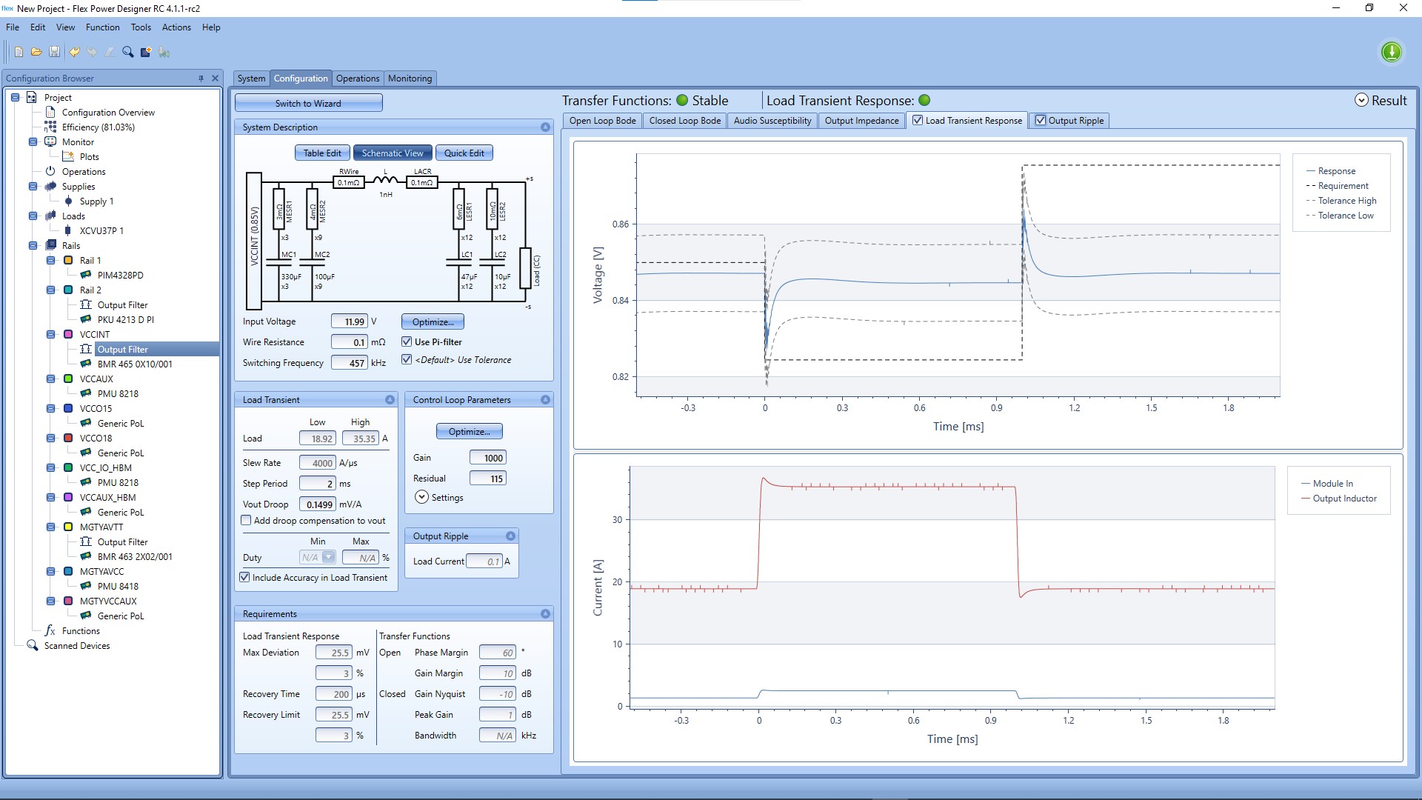This screenshot has height=800, width=1422.
Task: Click the Schematic View button
Action: [393, 153]
